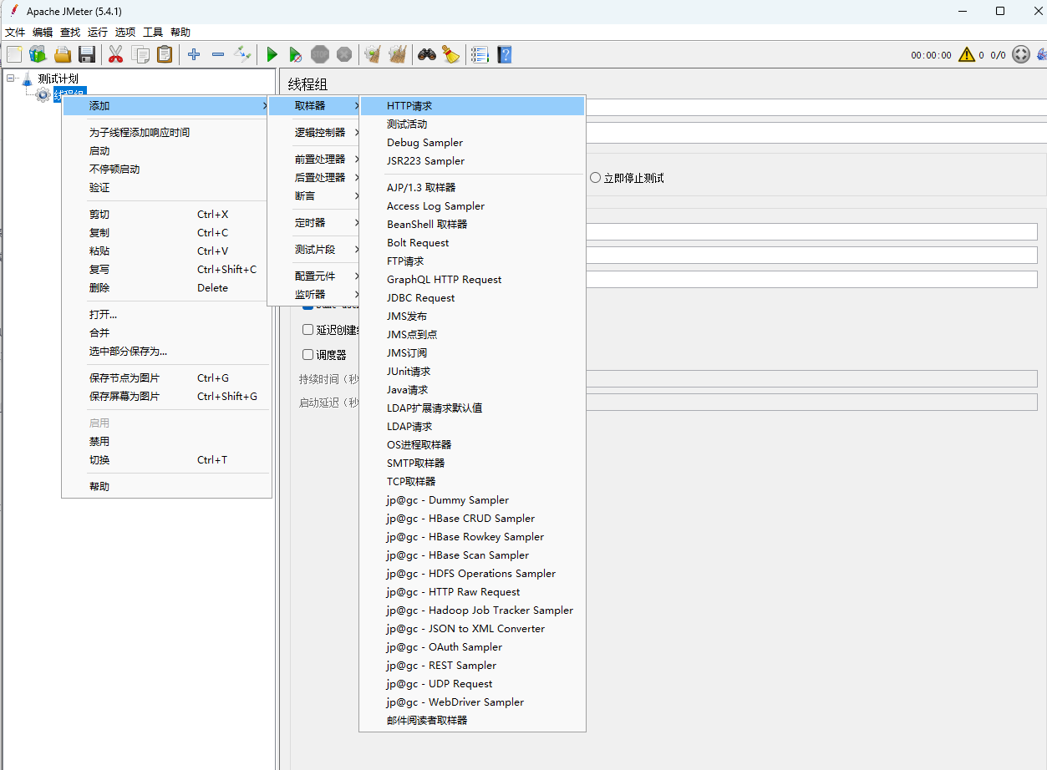Select JDBC Request sampler
Image resolution: width=1047 pixels, height=770 pixels.
click(472, 297)
